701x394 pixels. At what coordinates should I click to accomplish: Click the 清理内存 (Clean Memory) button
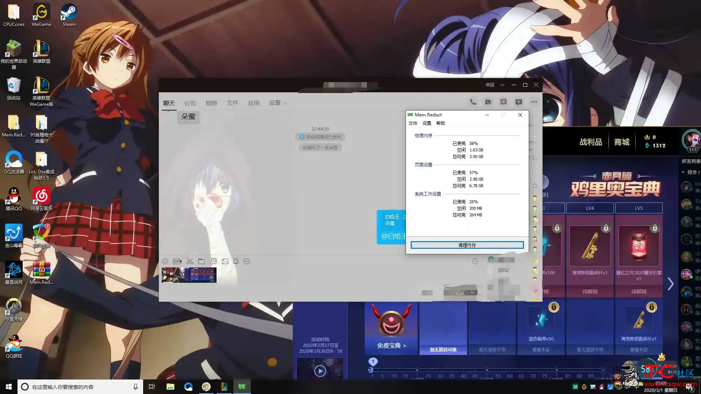click(x=467, y=245)
